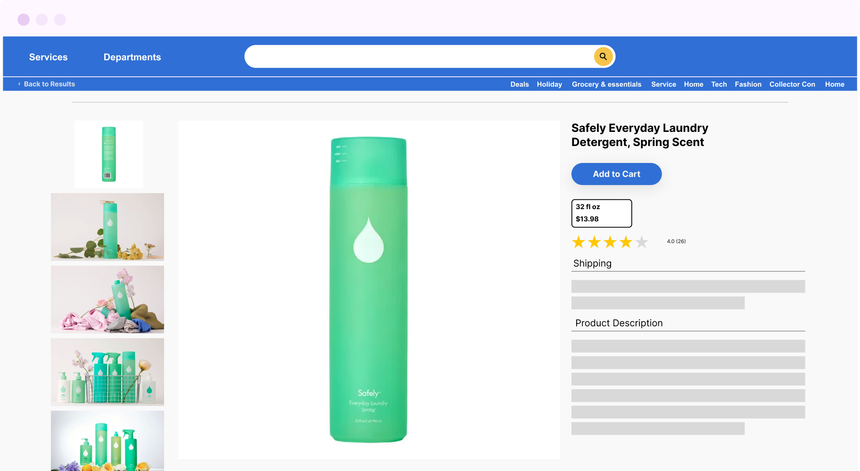Click the back chevron beside Back to Results
Image resolution: width=860 pixels, height=471 pixels.
(x=19, y=84)
